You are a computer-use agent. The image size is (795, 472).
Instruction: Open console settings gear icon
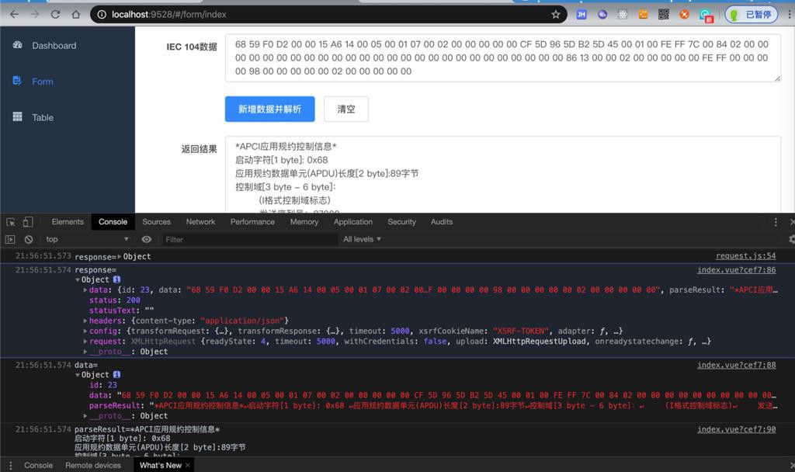[791, 239]
